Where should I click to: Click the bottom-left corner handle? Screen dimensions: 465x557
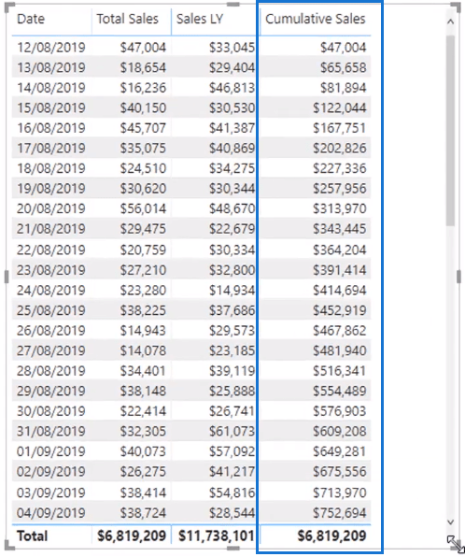pyautogui.click(x=9, y=545)
